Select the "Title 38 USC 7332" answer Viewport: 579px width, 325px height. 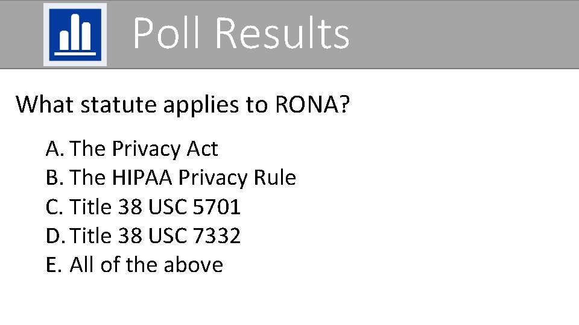point(155,236)
